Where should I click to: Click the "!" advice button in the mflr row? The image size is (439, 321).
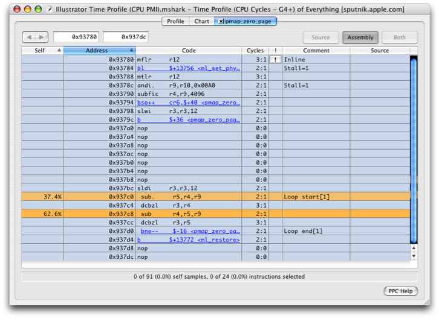coord(275,60)
